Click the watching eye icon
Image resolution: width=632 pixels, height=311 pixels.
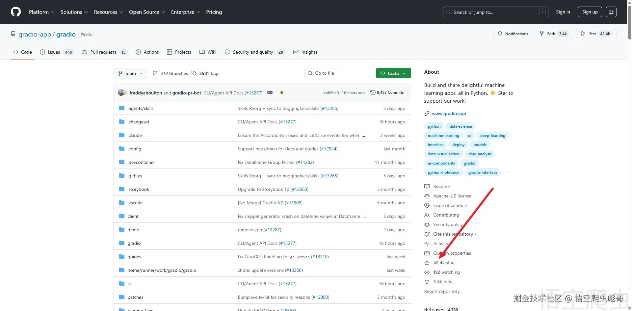click(427, 272)
